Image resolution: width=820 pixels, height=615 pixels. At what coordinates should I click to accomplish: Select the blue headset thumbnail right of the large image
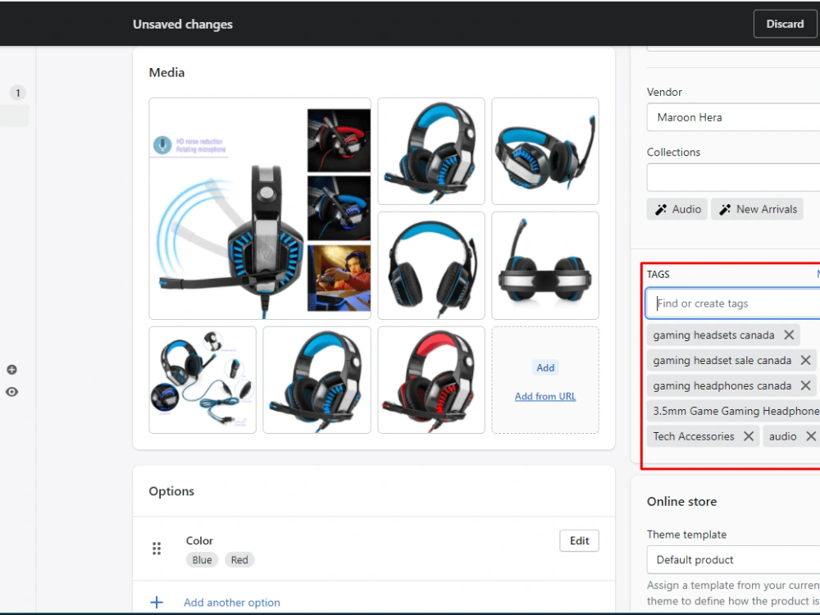coord(431,151)
